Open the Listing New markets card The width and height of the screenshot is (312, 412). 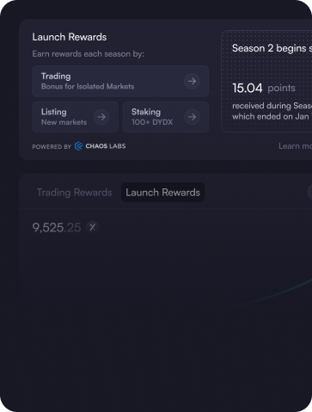[75, 117]
